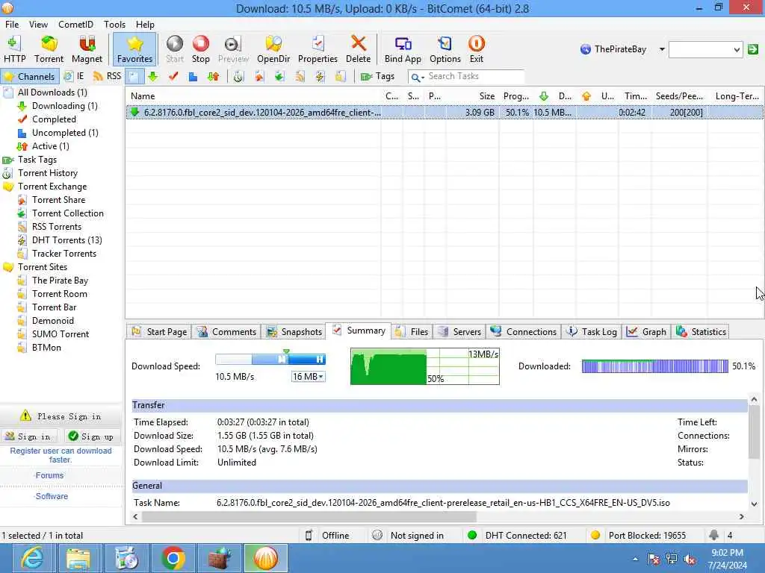Viewport: 765px width, 573px height.
Task: Open the CometID menu
Action: (75, 25)
